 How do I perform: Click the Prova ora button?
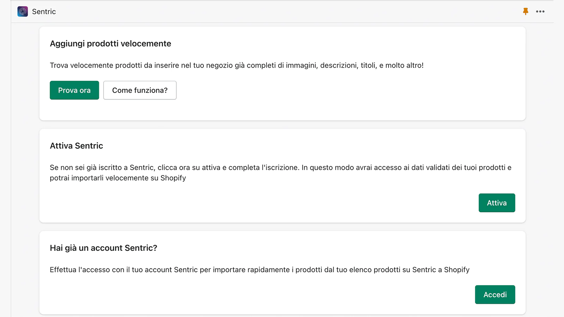pyautogui.click(x=74, y=90)
